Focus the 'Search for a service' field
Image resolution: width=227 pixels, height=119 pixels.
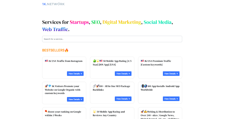[112, 39]
